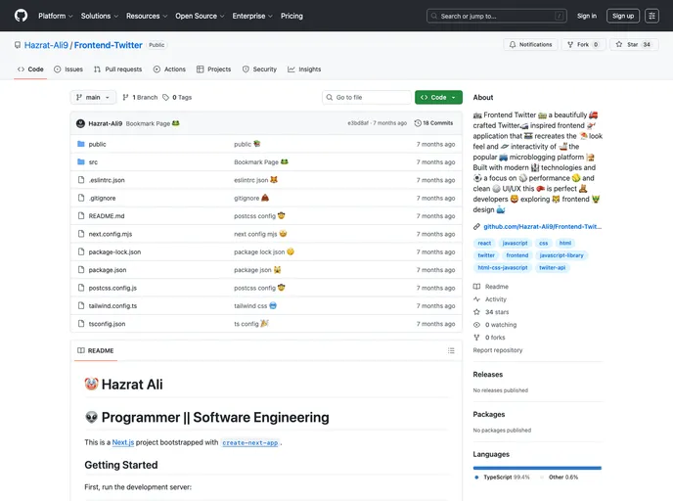Open the main branch selector
The width and height of the screenshot is (673, 501).
click(x=93, y=98)
